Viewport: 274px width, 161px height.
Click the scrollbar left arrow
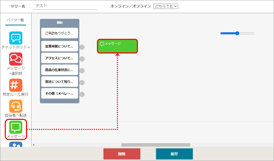34,145
